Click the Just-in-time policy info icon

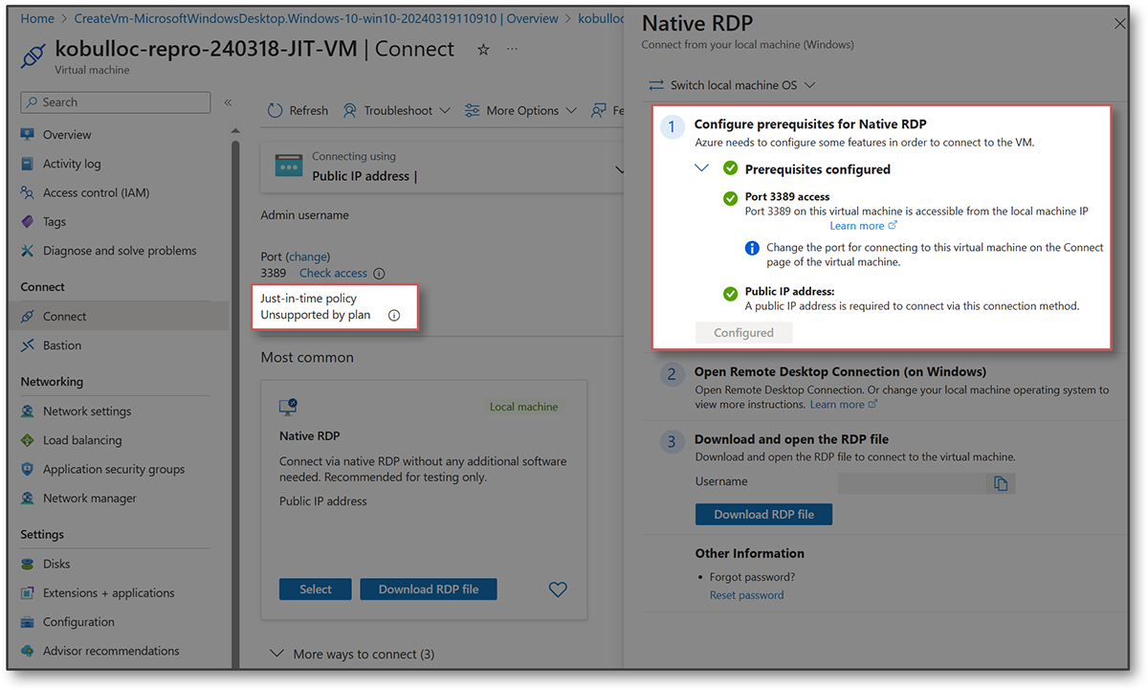click(394, 315)
